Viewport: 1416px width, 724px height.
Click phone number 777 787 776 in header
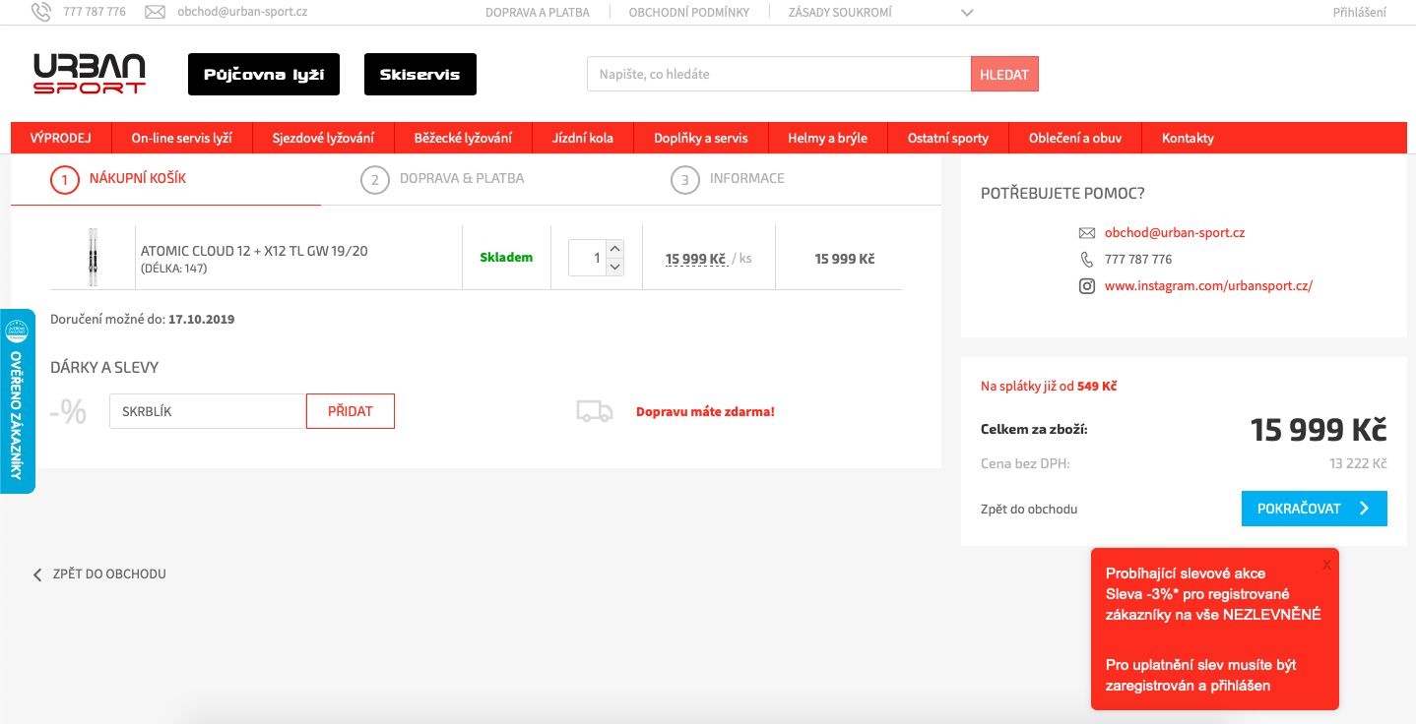tap(95, 13)
